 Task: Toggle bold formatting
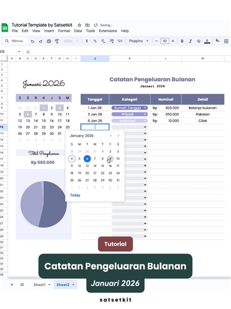pyautogui.click(x=182, y=41)
